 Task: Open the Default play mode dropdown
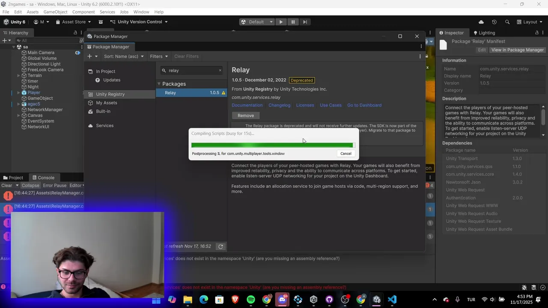[x=256, y=22]
